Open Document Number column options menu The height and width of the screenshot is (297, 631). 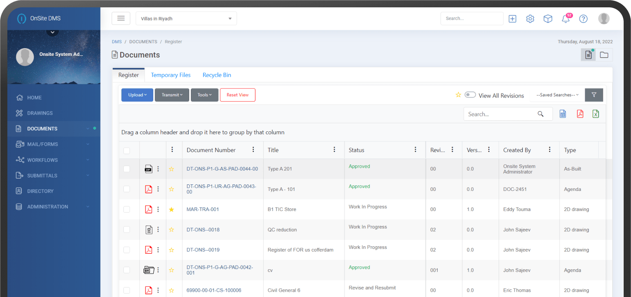click(x=253, y=150)
